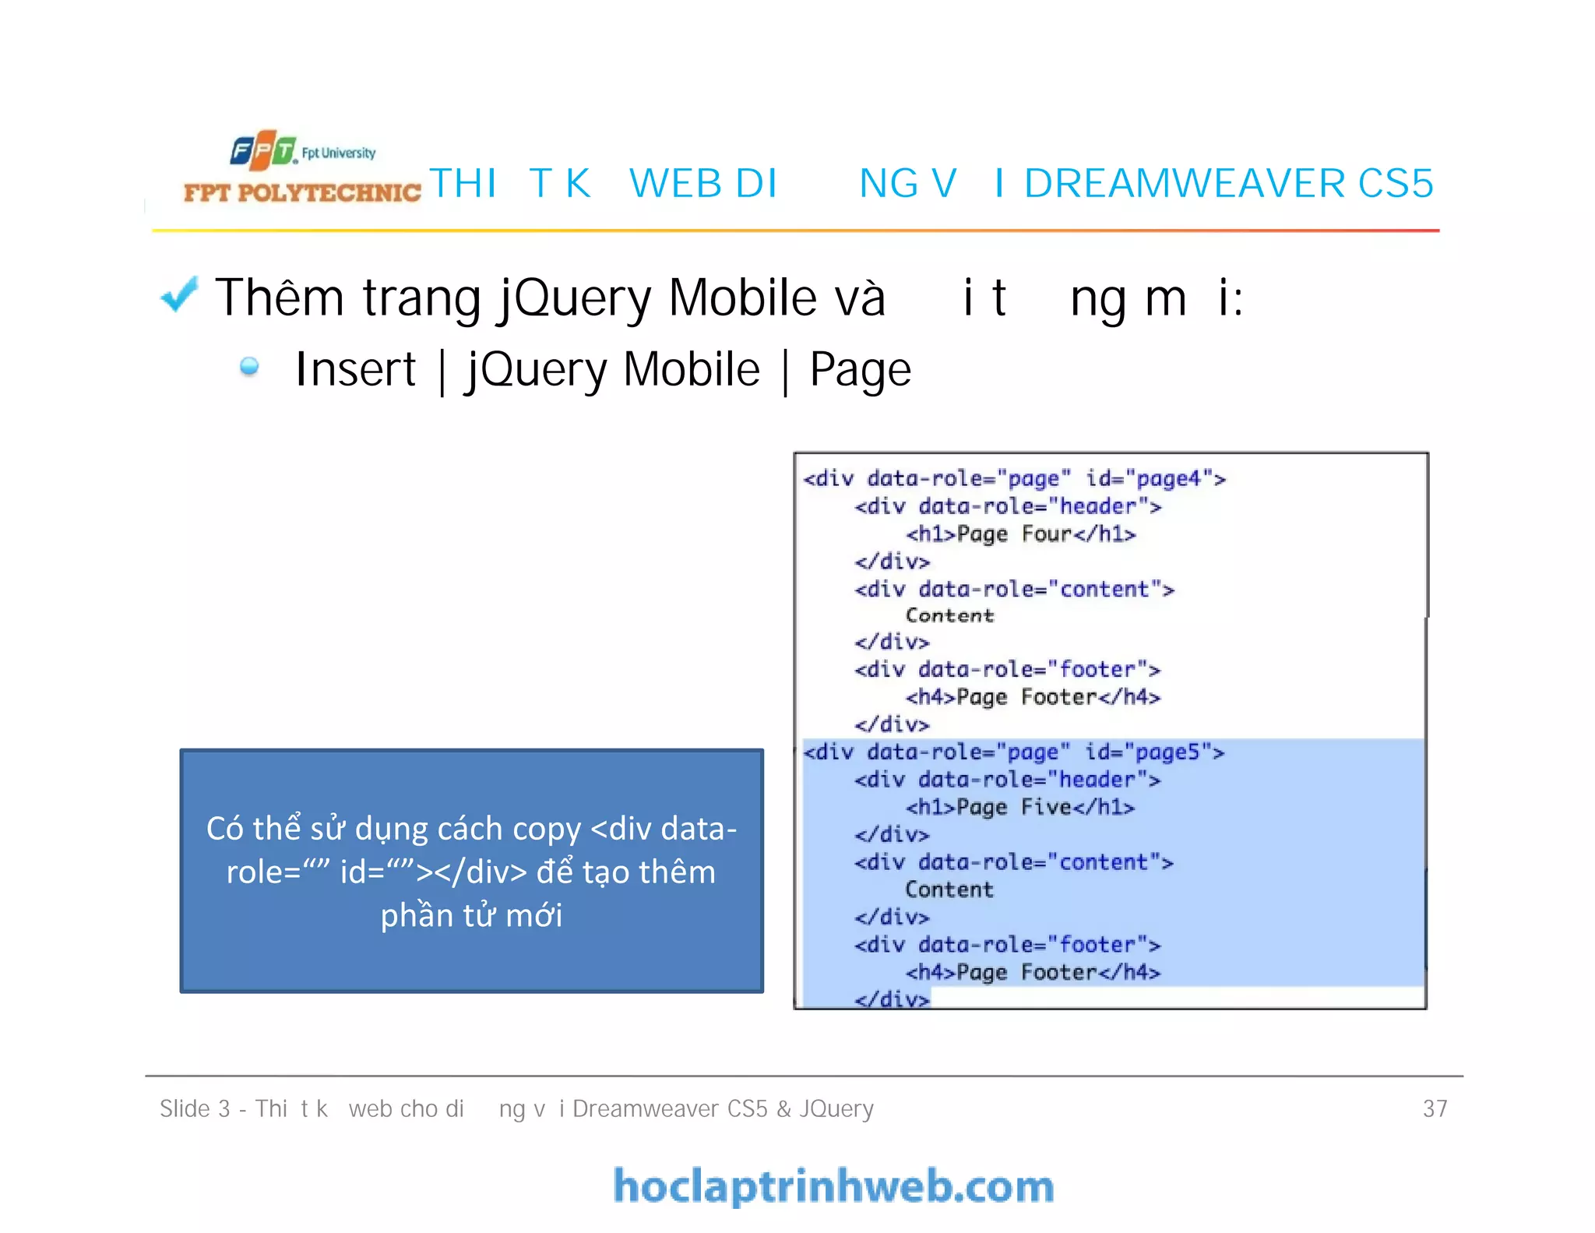Click the blue checkmark bullet icon

pyautogui.click(x=179, y=296)
